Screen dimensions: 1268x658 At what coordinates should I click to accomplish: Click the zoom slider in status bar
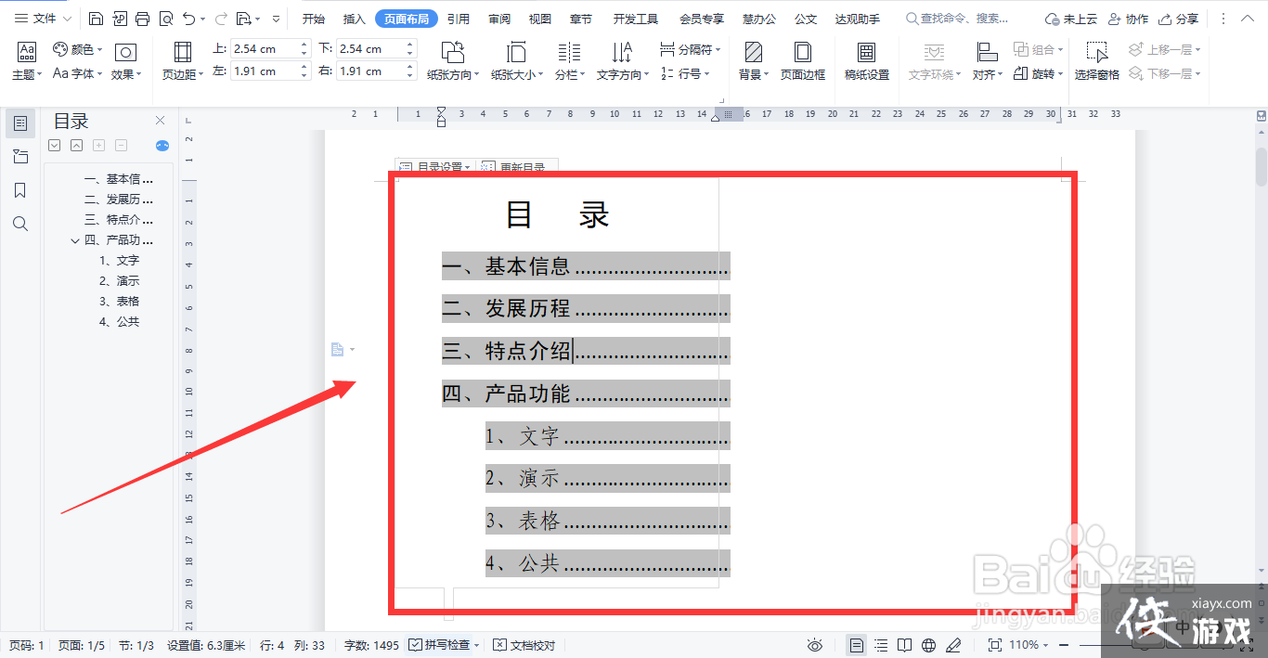click(x=1095, y=645)
